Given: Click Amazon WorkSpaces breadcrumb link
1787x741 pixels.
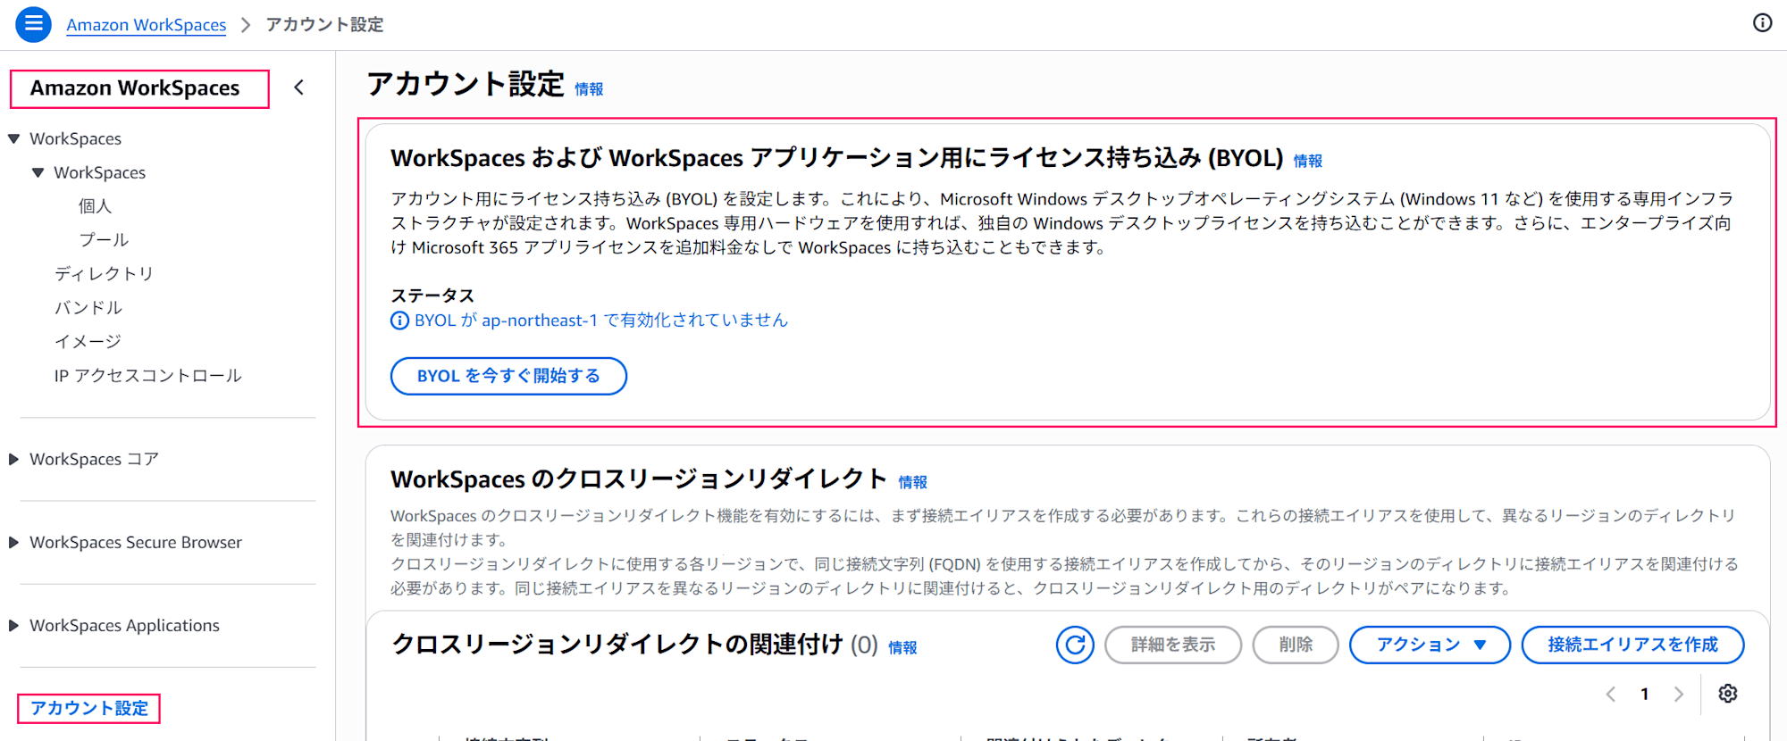Looking at the screenshot, I should 147,25.
